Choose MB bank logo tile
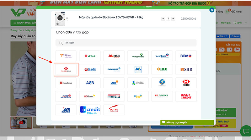The height and width of the screenshot is (140, 251). [x=66, y=110]
